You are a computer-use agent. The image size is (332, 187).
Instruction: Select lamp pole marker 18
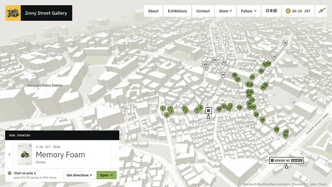tap(256, 114)
